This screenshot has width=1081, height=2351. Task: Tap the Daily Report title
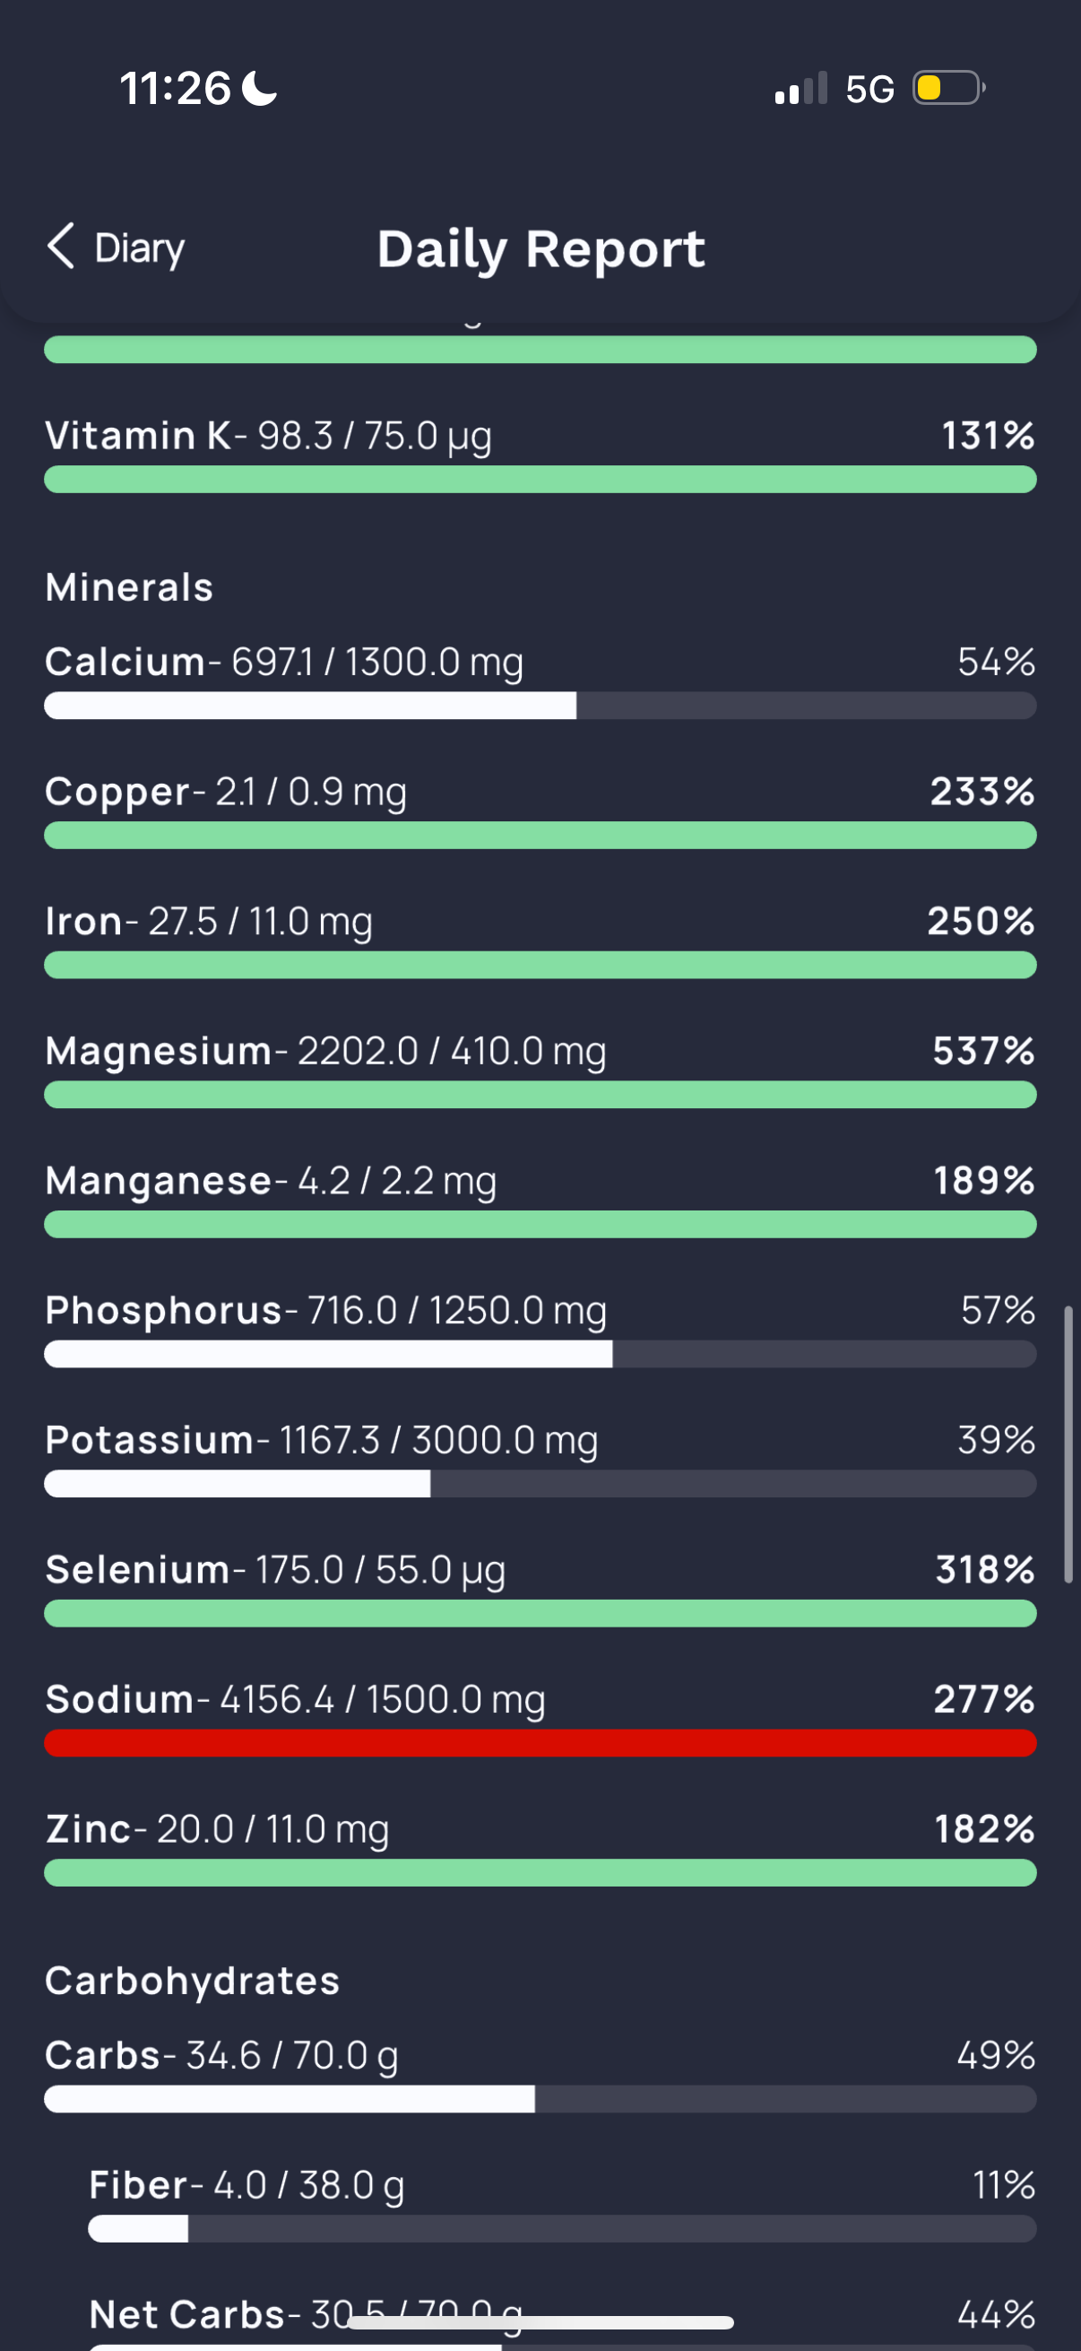coord(541,249)
